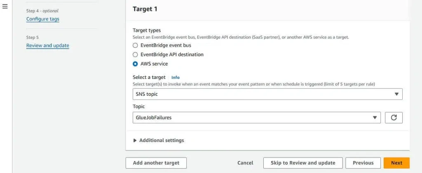Go to the Configure tags step
Image resolution: width=422 pixels, height=173 pixels.
pyautogui.click(x=43, y=19)
